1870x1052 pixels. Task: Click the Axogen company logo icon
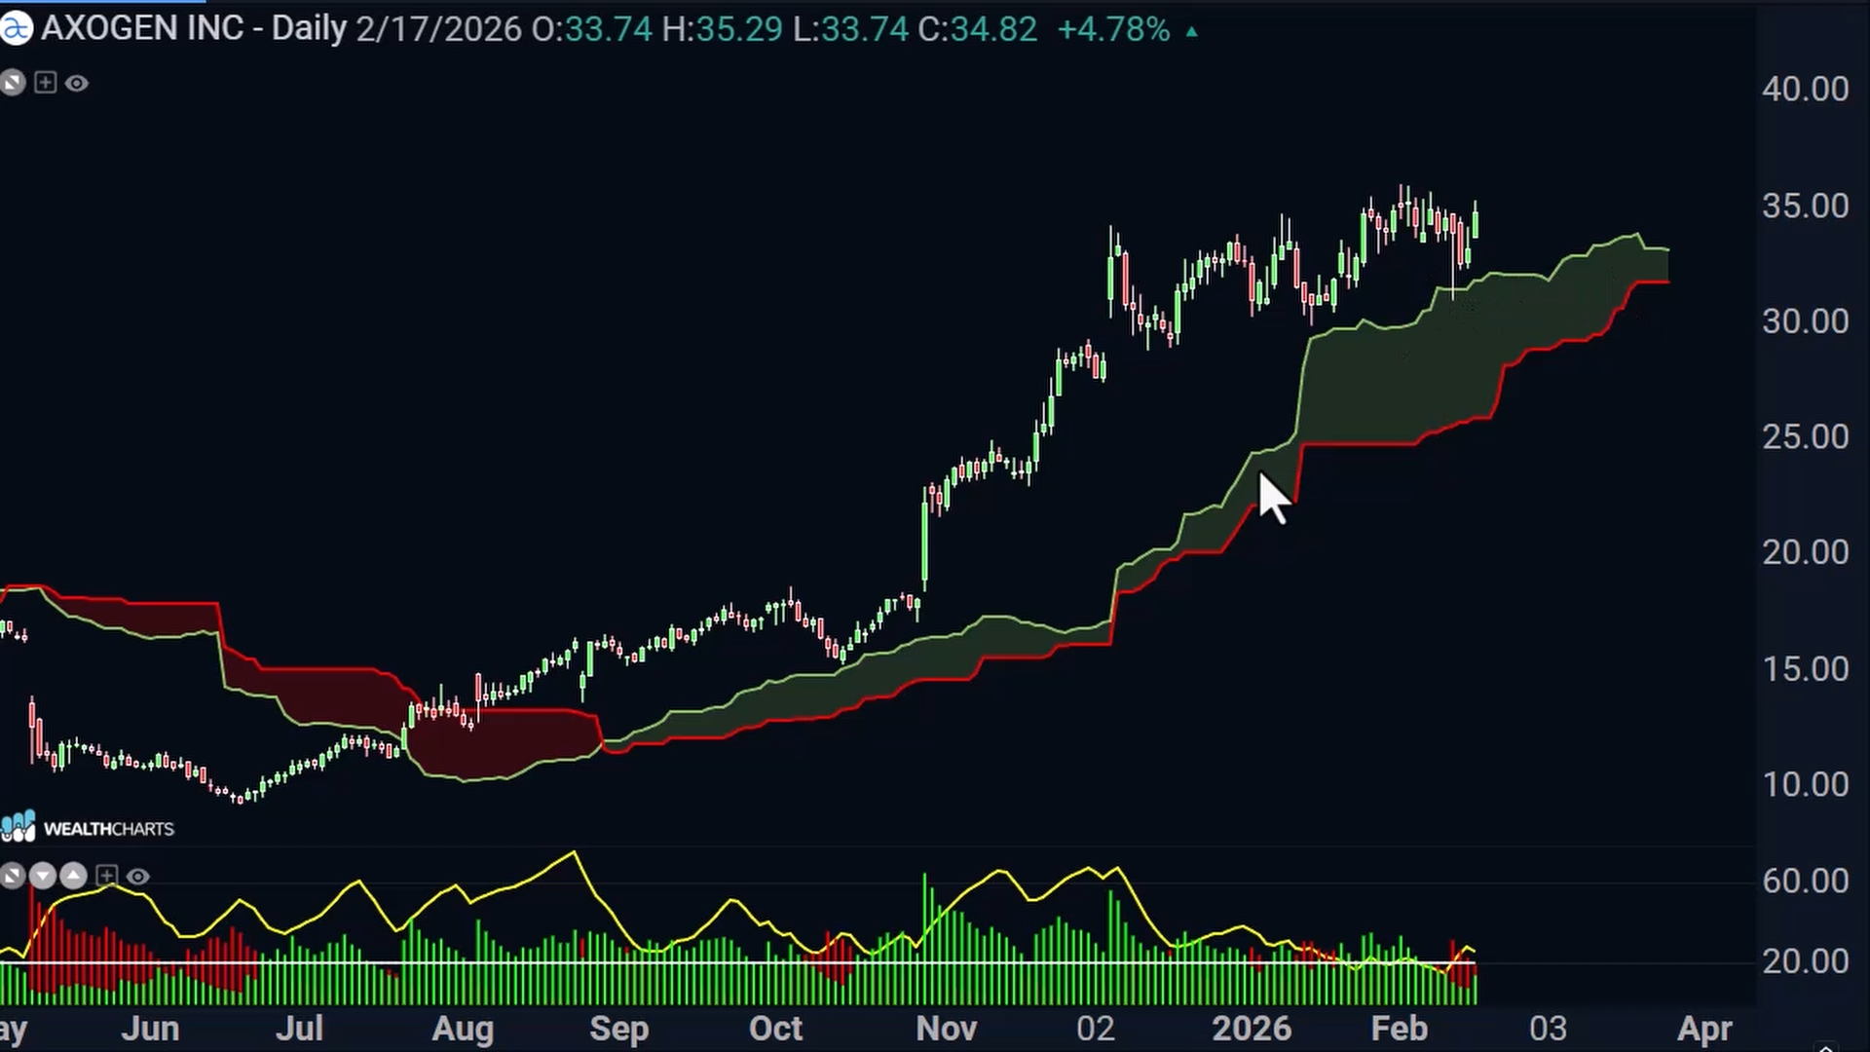[16, 29]
